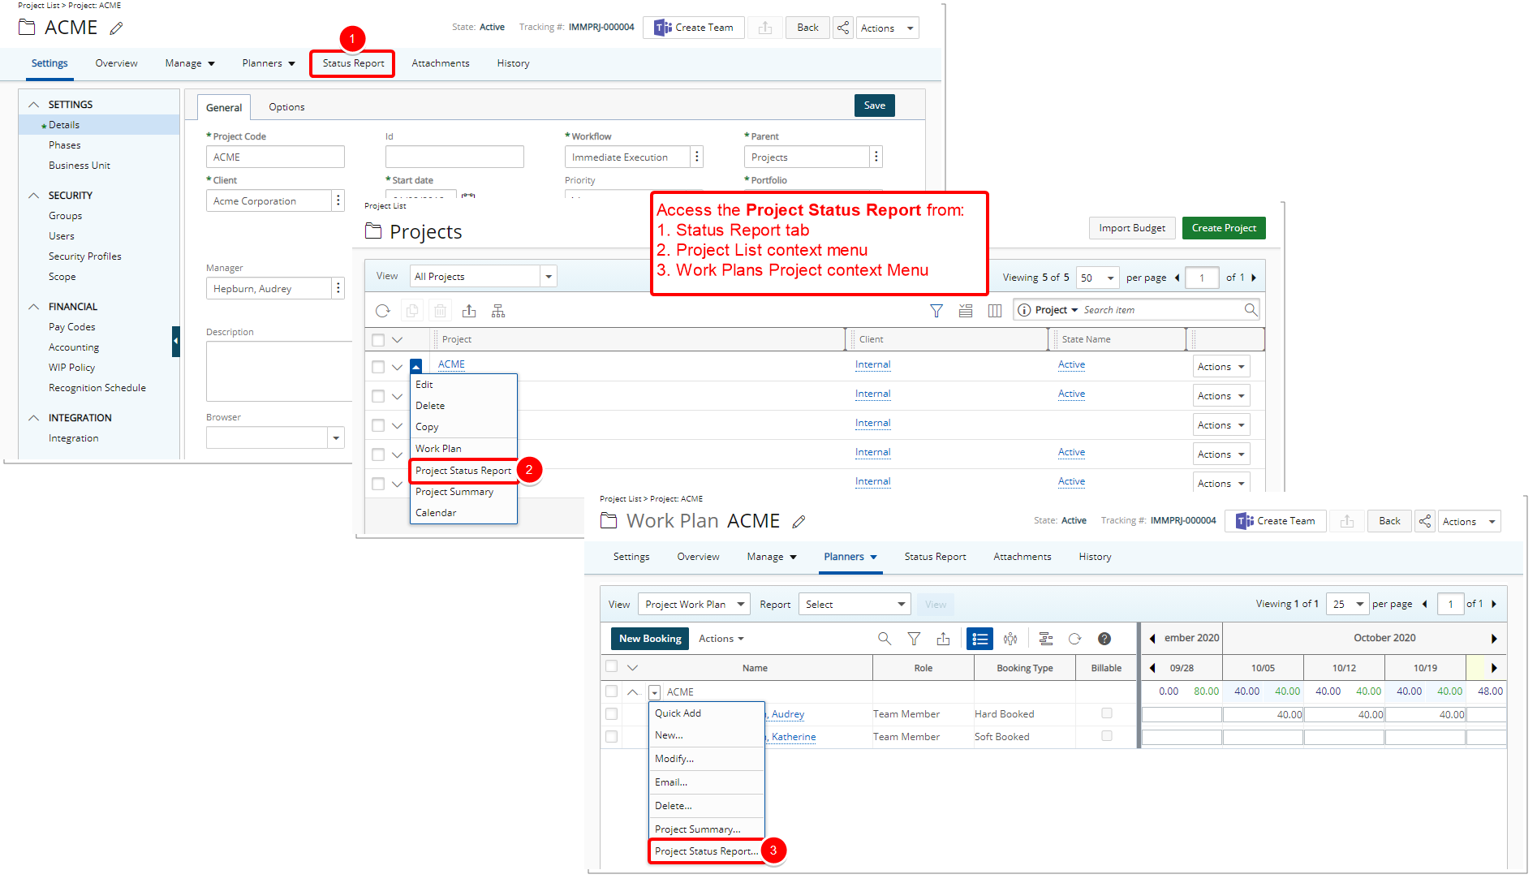Advance the timeline to next month arrow
This screenshot has width=1537, height=883.
click(x=1494, y=639)
